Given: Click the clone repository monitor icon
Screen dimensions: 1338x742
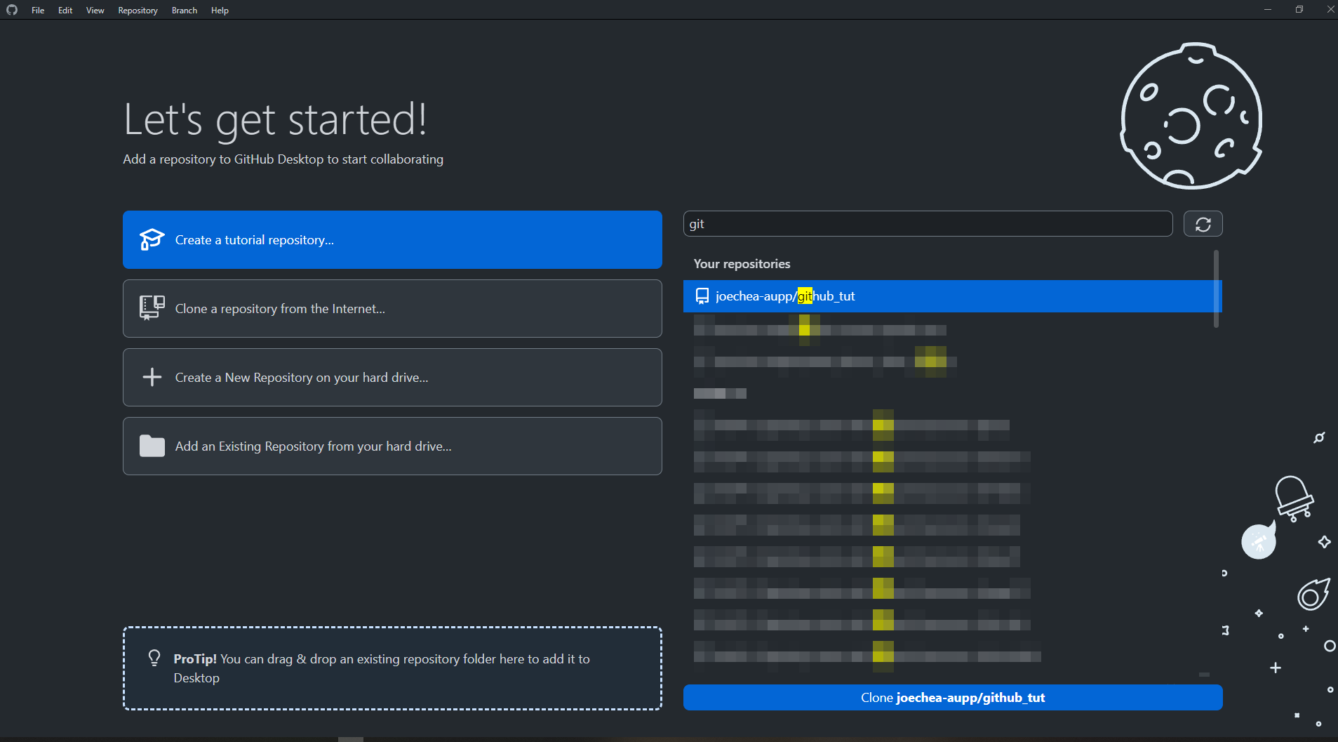Looking at the screenshot, I should coord(152,307).
